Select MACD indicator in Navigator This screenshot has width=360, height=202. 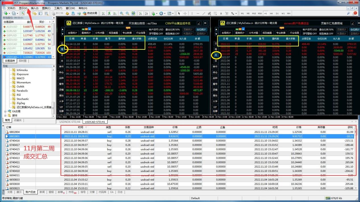(x=20, y=78)
